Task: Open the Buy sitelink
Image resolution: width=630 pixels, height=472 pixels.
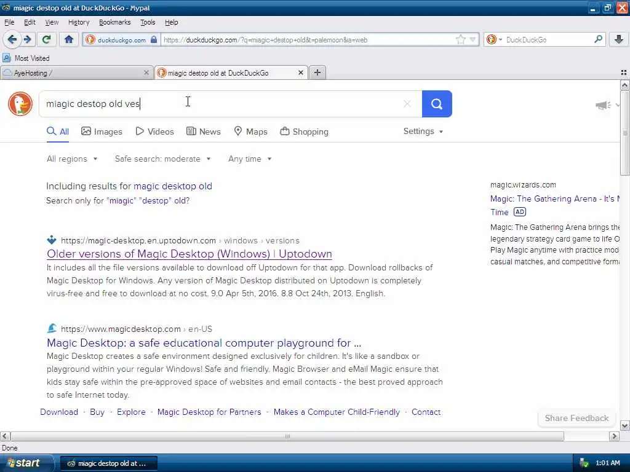Action: click(x=97, y=412)
